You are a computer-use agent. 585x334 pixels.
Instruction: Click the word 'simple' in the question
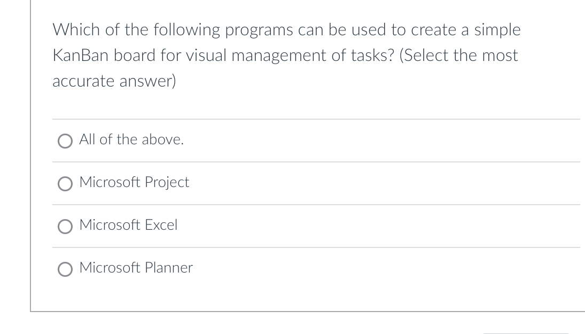tap(497, 30)
